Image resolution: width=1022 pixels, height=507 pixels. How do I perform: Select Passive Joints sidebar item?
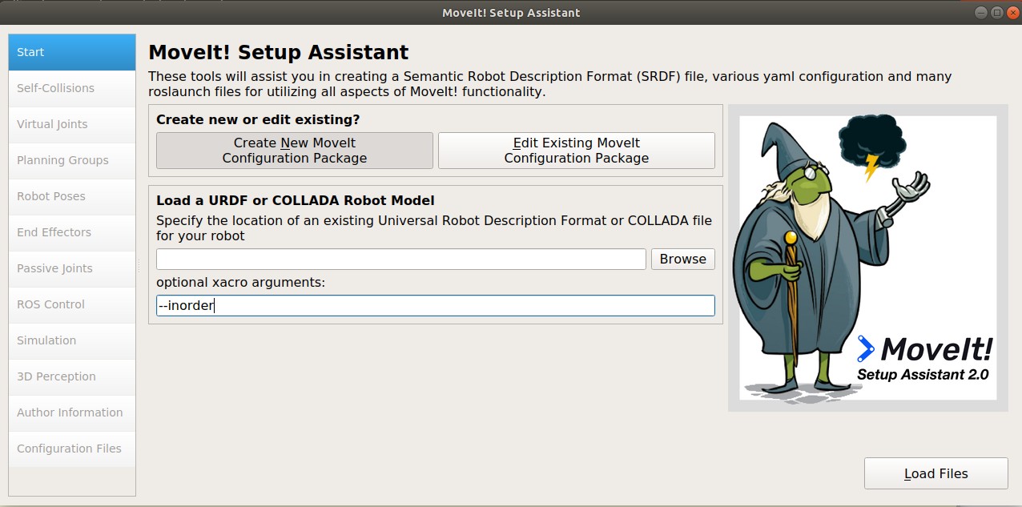coord(72,268)
